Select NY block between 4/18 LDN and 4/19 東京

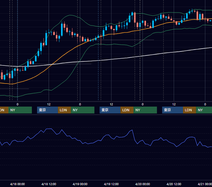coord(83,110)
